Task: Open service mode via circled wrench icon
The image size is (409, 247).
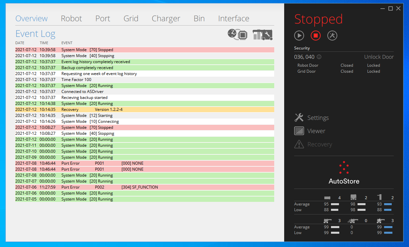Action: point(332,36)
